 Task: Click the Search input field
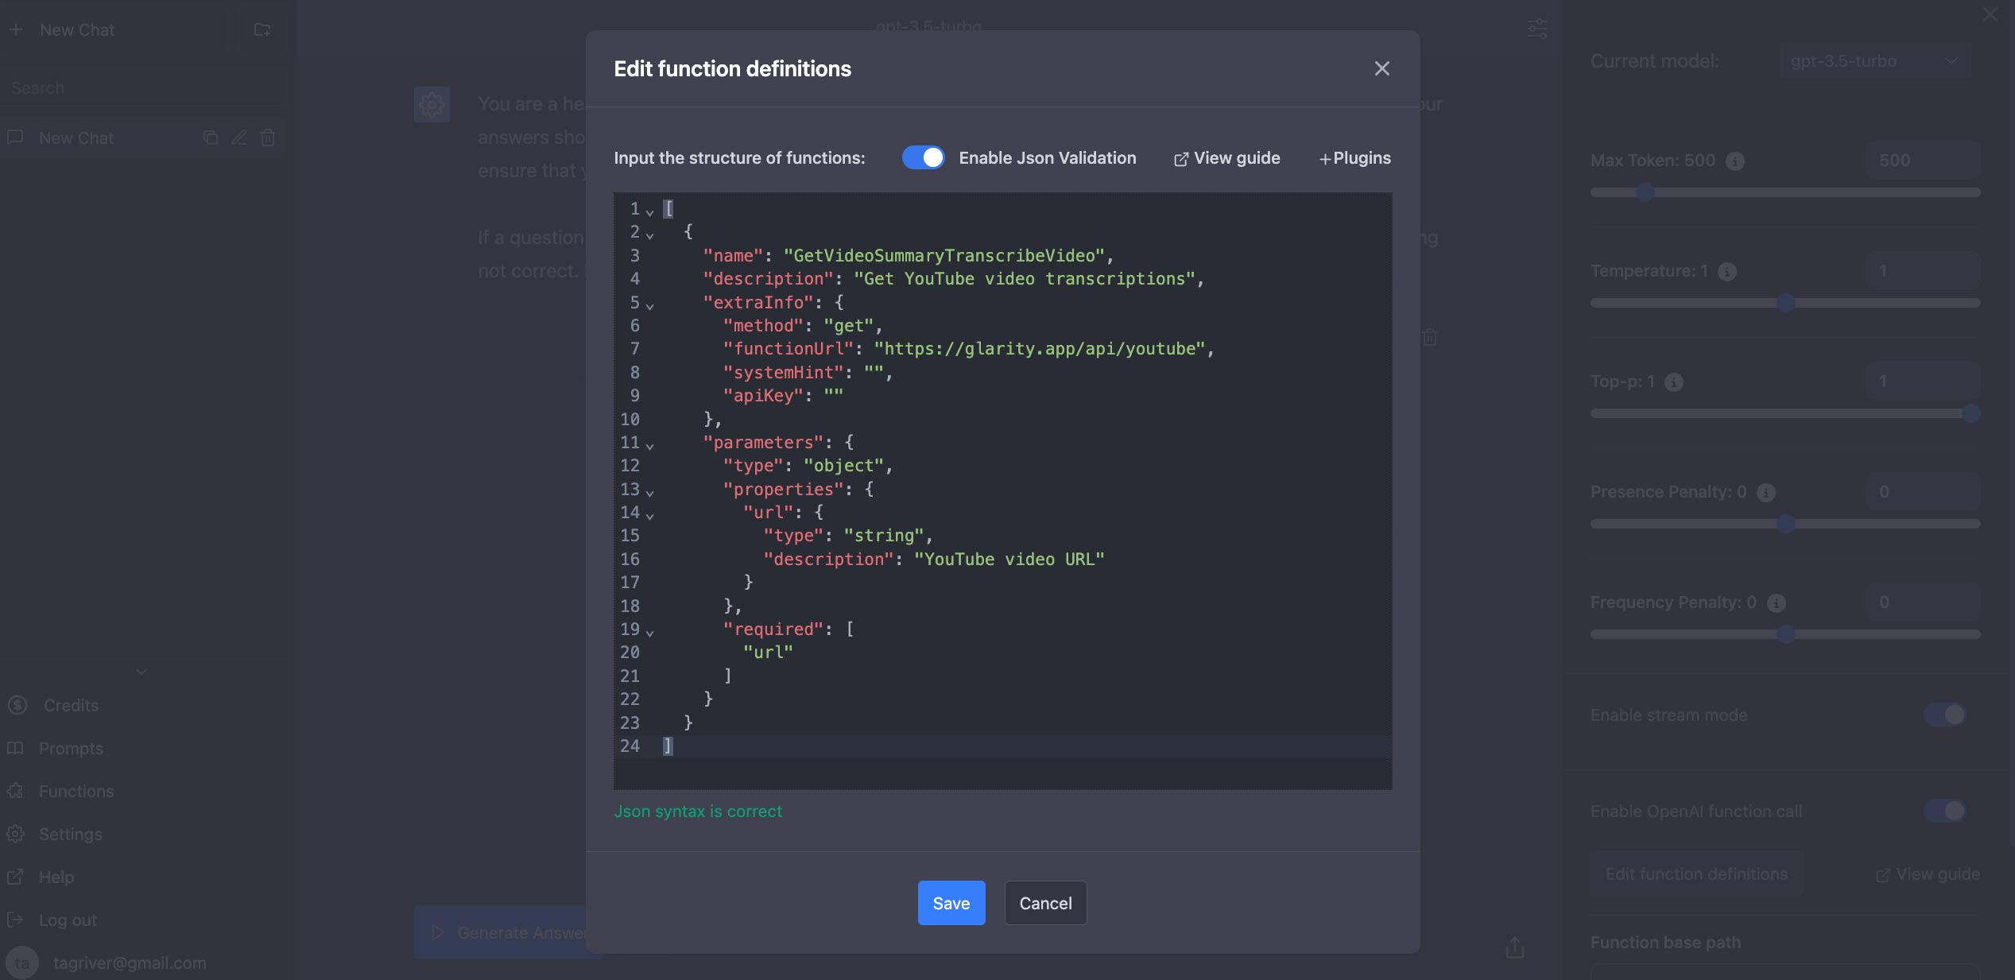click(x=143, y=88)
